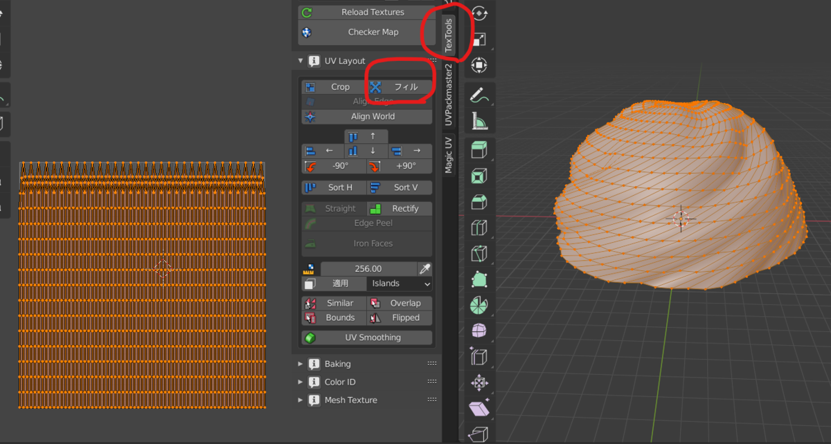Click the Align World button
Image resolution: width=831 pixels, height=444 pixels.
[x=367, y=117]
